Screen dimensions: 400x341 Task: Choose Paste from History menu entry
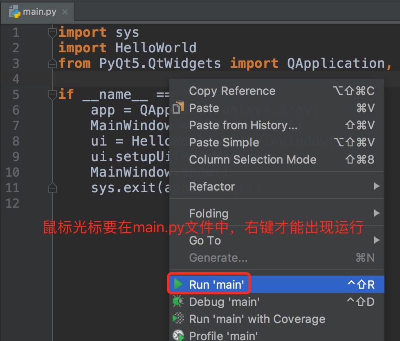243,125
